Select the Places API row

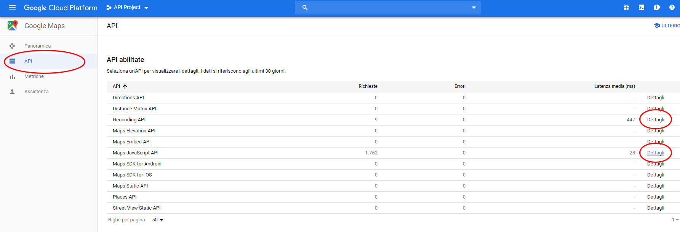click(393, 197)
